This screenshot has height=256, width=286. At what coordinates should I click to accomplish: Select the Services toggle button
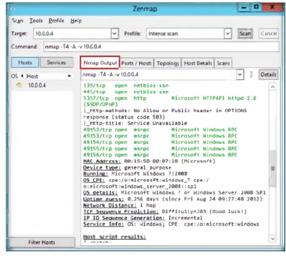coord(56,62)
